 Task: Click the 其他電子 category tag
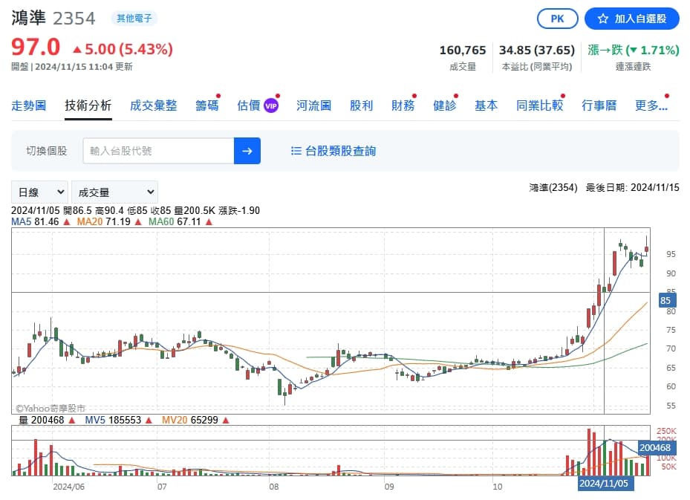pyautogui.click(x=134, y=18)
